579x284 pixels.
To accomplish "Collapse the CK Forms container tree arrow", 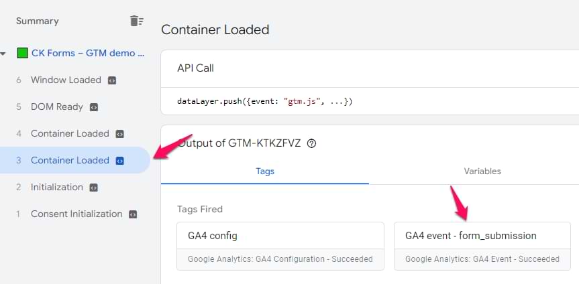I will (3, 53).
